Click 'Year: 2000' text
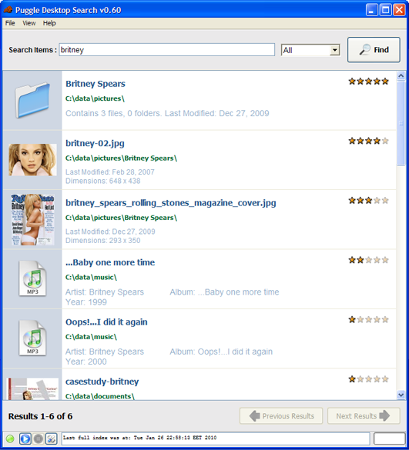The width and height of the screenshot is (409, 450). point(86,362)
